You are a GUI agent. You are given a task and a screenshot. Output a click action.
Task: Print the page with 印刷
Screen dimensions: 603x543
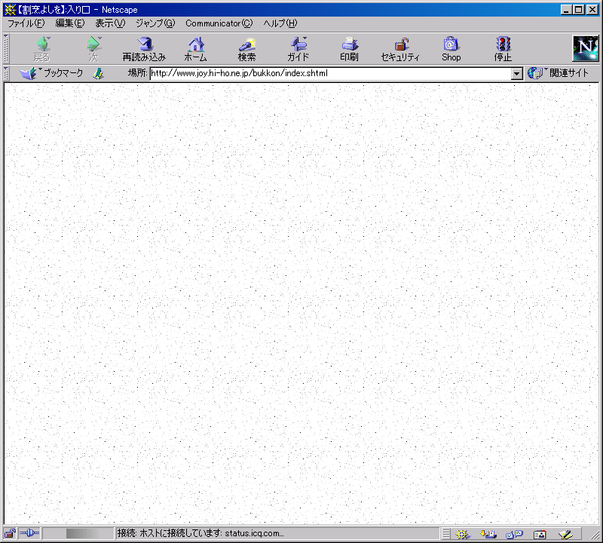tap(349, 49)
